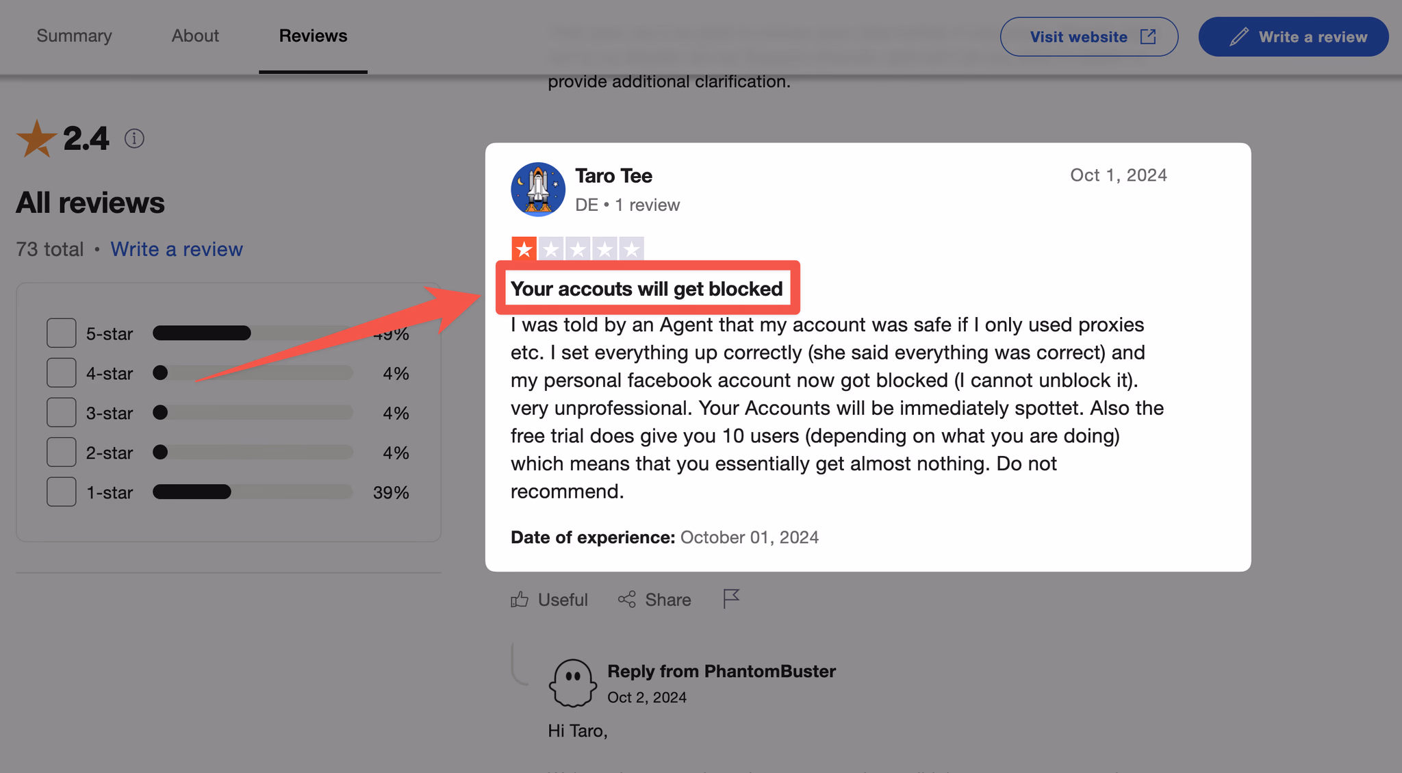The width and height of the screenshot is (1402, 773).
Task: Click the Share icon under the review
Action: (x=626, y=600)
